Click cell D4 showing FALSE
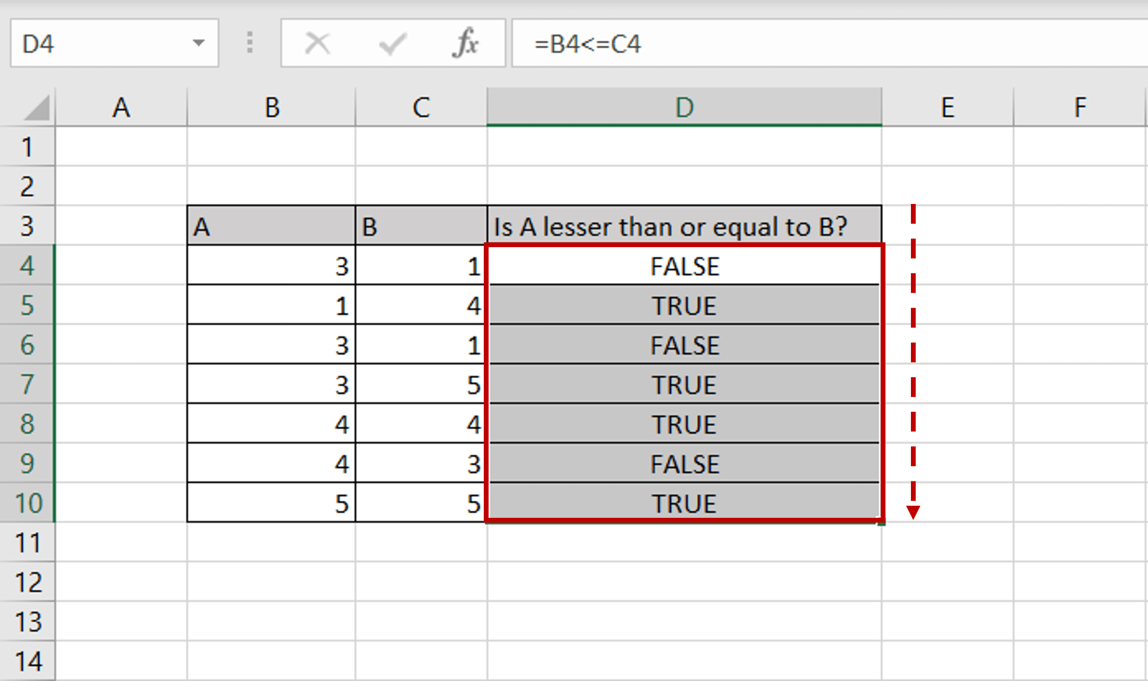This screenshot has width=1148, height=681. [683, 265]
